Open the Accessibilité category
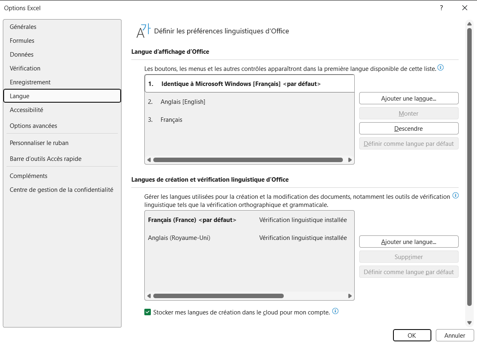Screen dimensions: 477x345 [62, 110]
